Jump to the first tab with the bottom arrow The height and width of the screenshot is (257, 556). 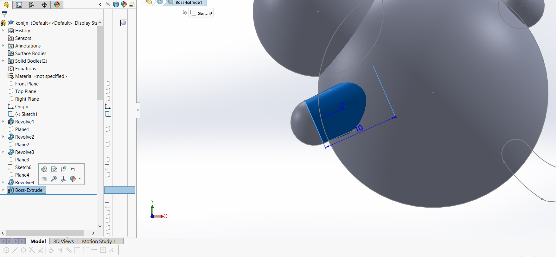[3, 241]
